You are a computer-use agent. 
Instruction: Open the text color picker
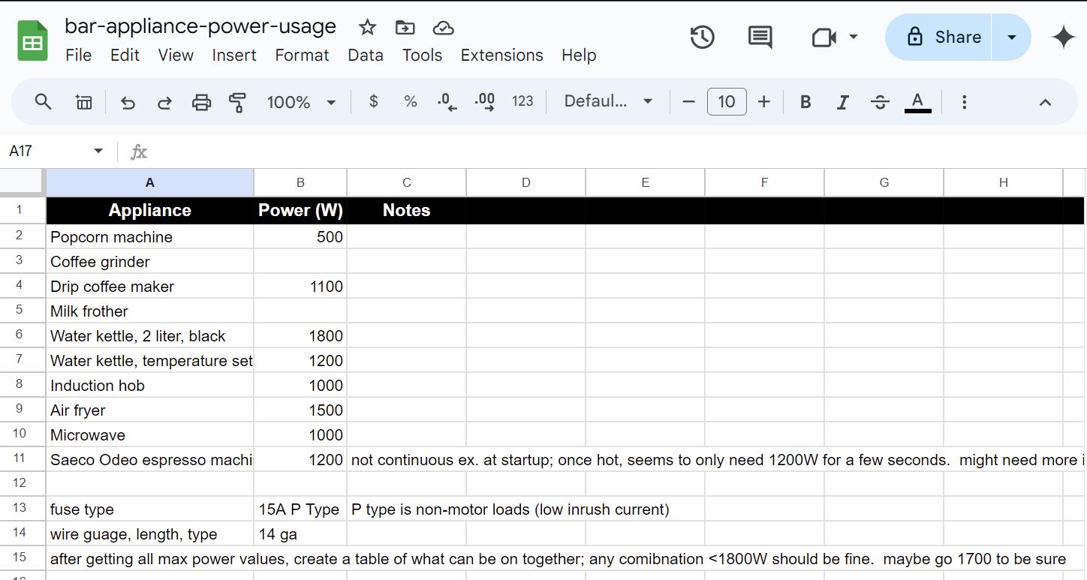(x=917, y=102)
